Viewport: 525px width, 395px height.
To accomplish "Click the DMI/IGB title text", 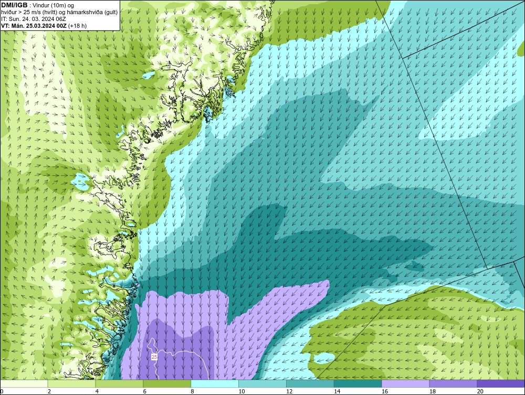I will [14, 5].
